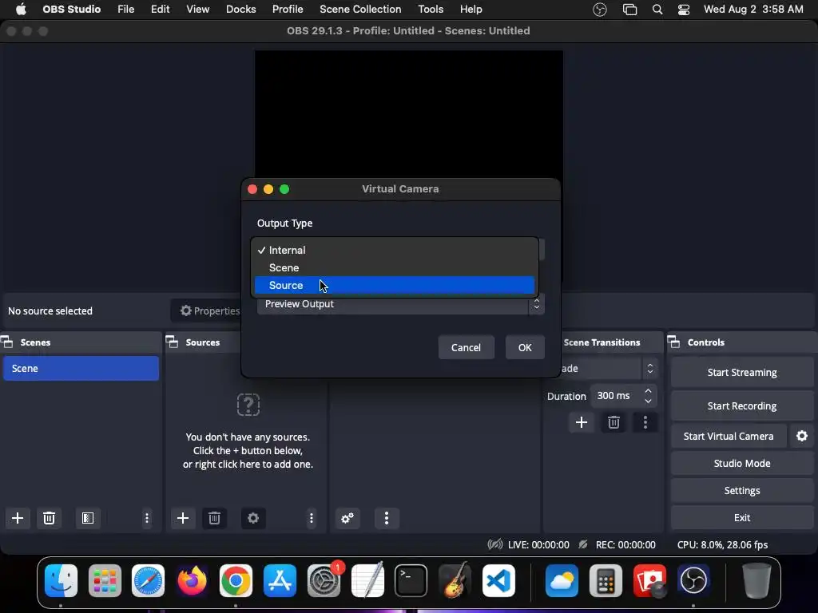The height and width of the screenshot is (613, 818).
Task: Click the "No source selected" label
Action: click(50, 311)
